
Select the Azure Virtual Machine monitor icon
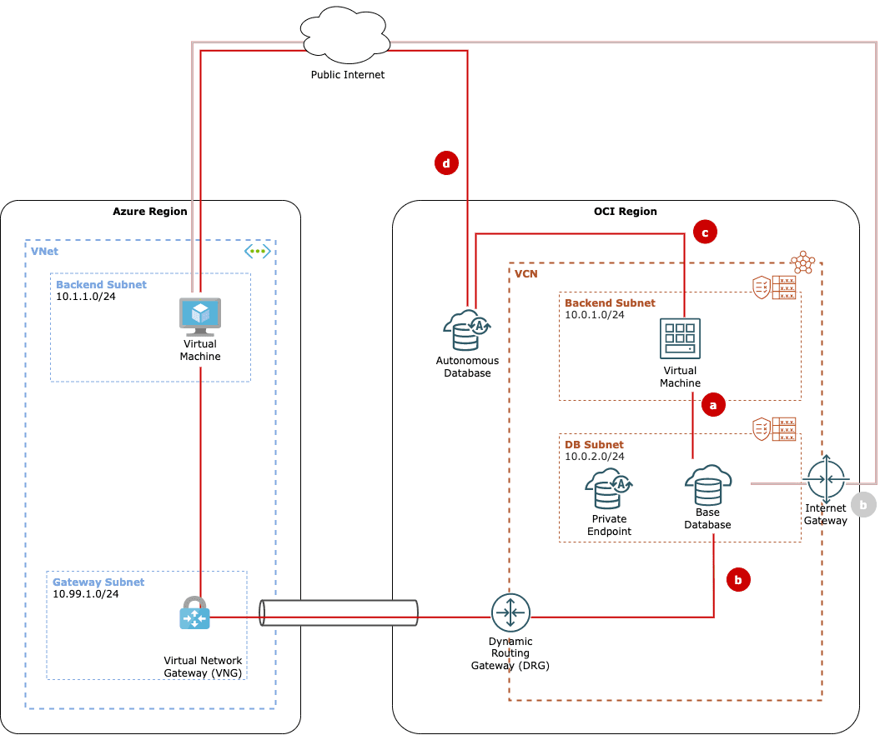click(200, 317)
